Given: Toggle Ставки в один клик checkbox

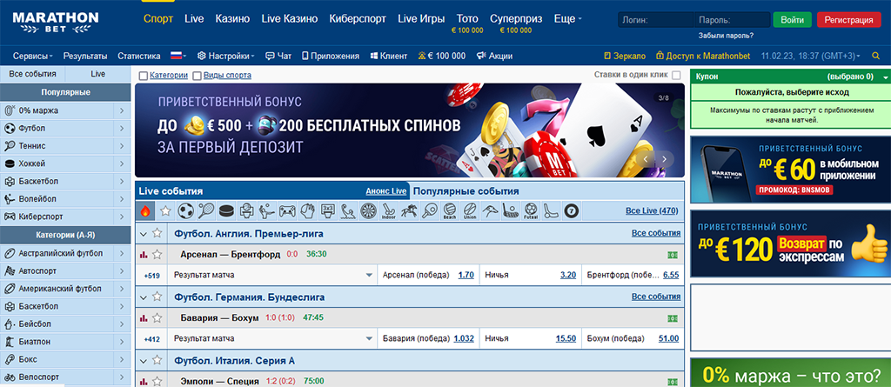Looking at the screenshot, I should tap(675, 75).
